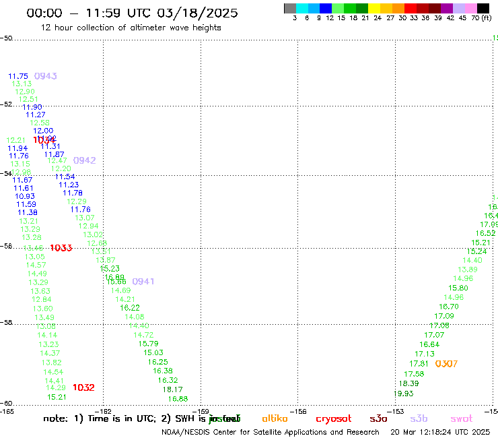Click the wave height value 11.23
498x438 pixels.
click(69, 185)
